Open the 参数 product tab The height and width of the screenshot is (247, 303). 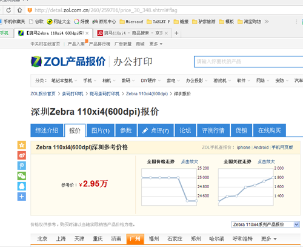click(126, 130)
